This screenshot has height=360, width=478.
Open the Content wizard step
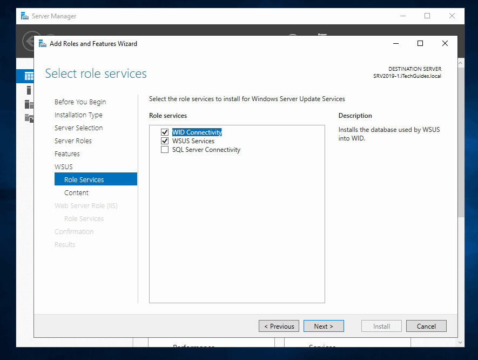coord(76,192)
